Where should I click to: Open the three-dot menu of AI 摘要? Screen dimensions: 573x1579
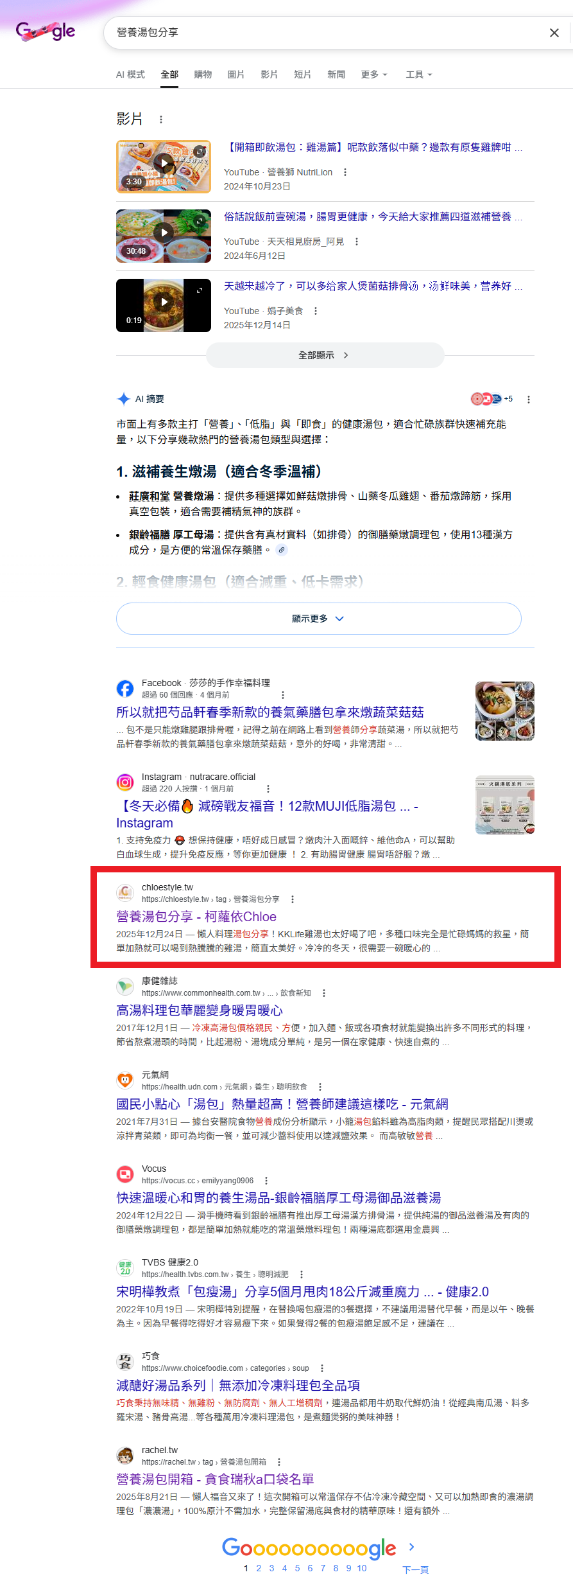point(529,400)
